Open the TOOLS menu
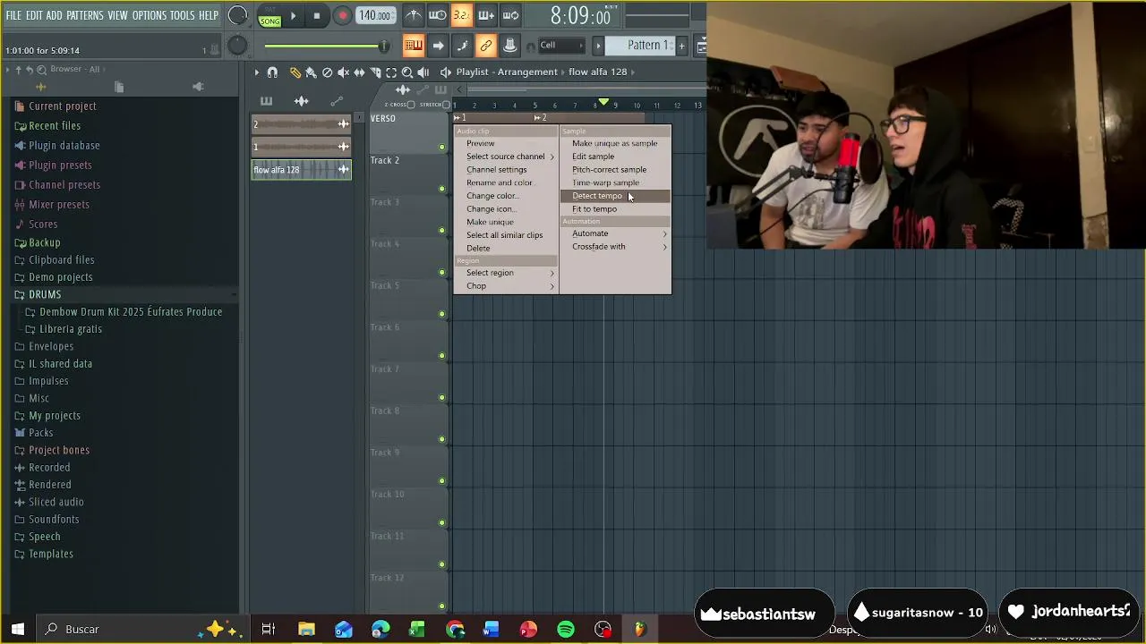1146x644 pixels. pyautogui.click(x=182, y=15)
